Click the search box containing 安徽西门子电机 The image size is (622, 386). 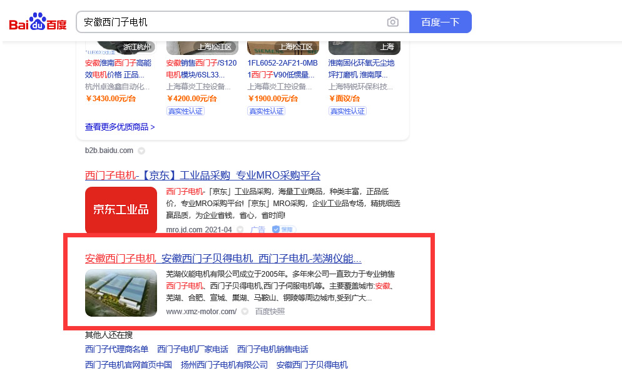tap(232, 22)
